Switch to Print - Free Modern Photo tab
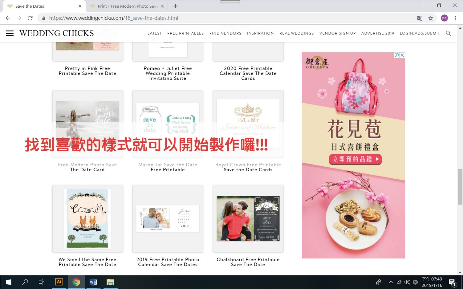Image resolution: width=463 pixels, height=289 pixels. point(127,6)
